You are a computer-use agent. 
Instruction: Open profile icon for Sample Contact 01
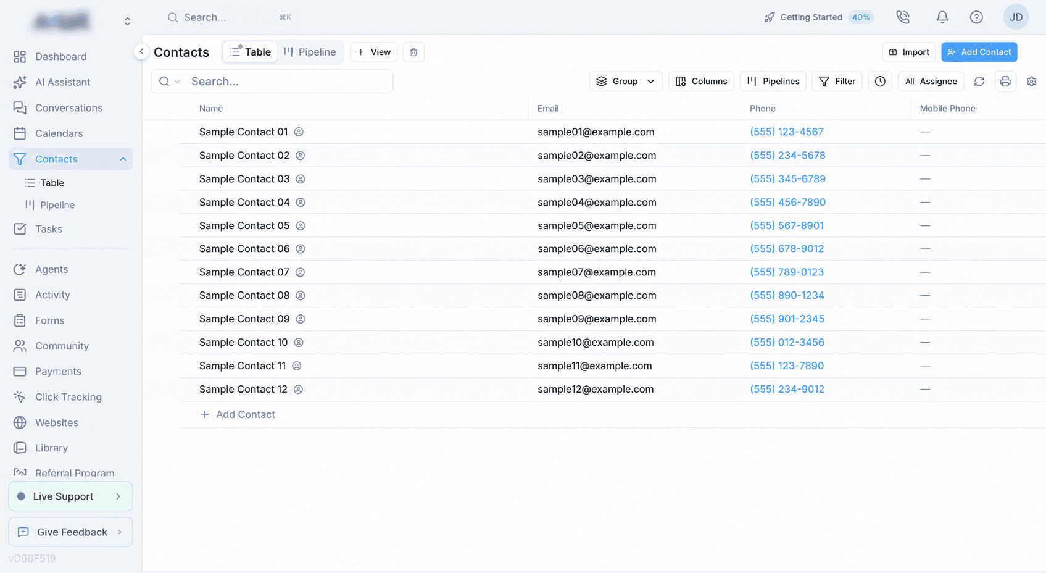coord(299,132)
